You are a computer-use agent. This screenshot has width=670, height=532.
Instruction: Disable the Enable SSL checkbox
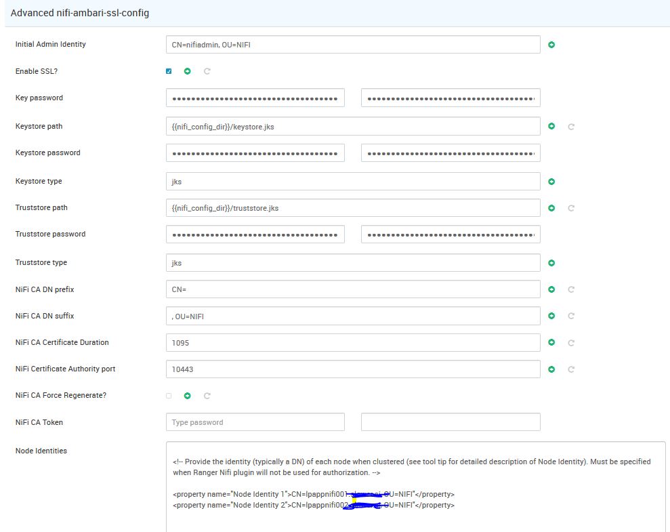(169, 70)
